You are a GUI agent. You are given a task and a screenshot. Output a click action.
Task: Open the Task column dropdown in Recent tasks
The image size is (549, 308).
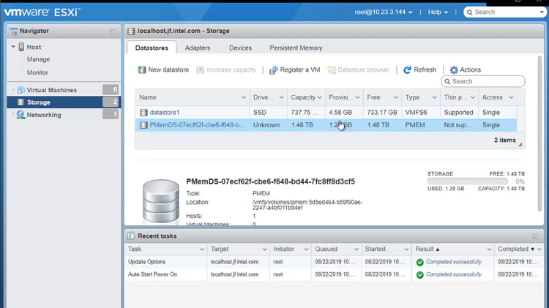[x=202, y=249]
